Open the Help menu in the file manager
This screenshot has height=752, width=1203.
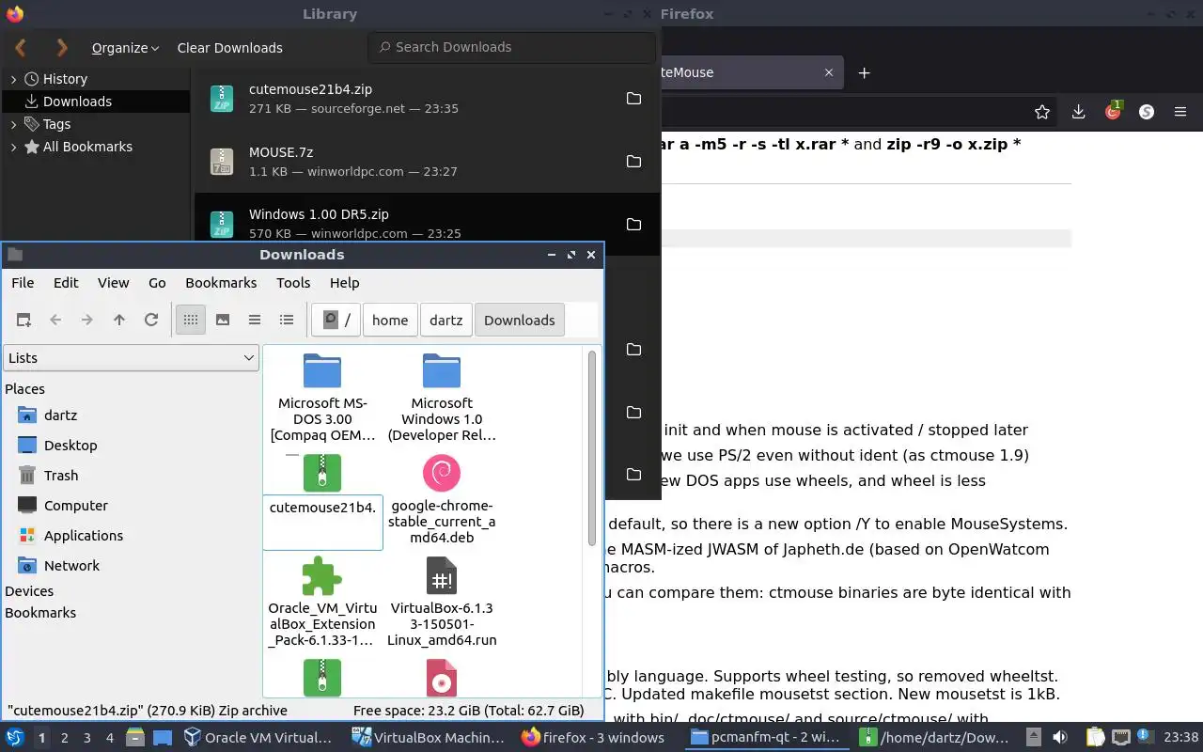344,283
